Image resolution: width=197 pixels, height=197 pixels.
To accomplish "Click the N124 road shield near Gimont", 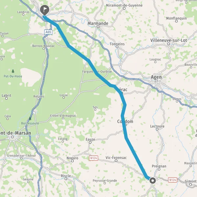I will tap(173, 180).
